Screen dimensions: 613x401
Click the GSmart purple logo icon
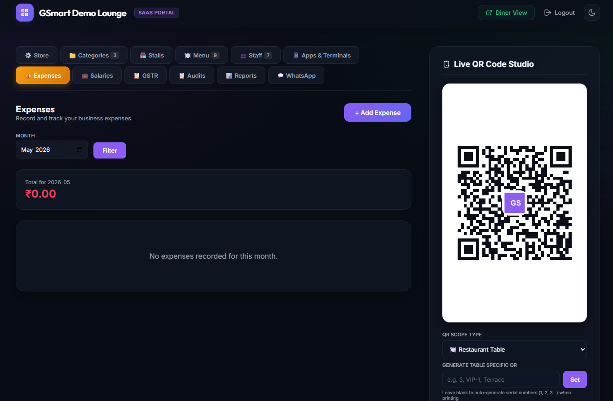tap(25, 13)
